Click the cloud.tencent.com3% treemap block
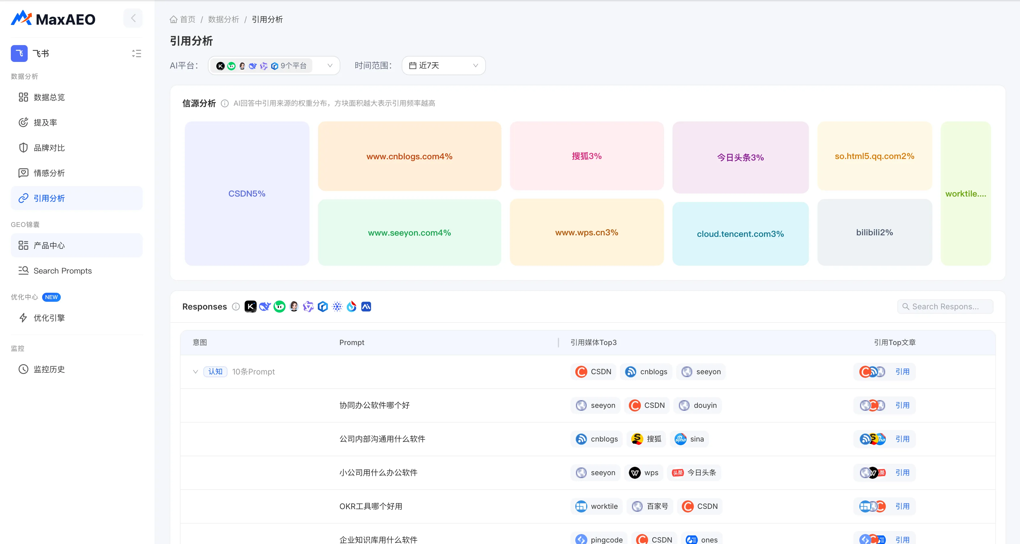 [740, 234]
